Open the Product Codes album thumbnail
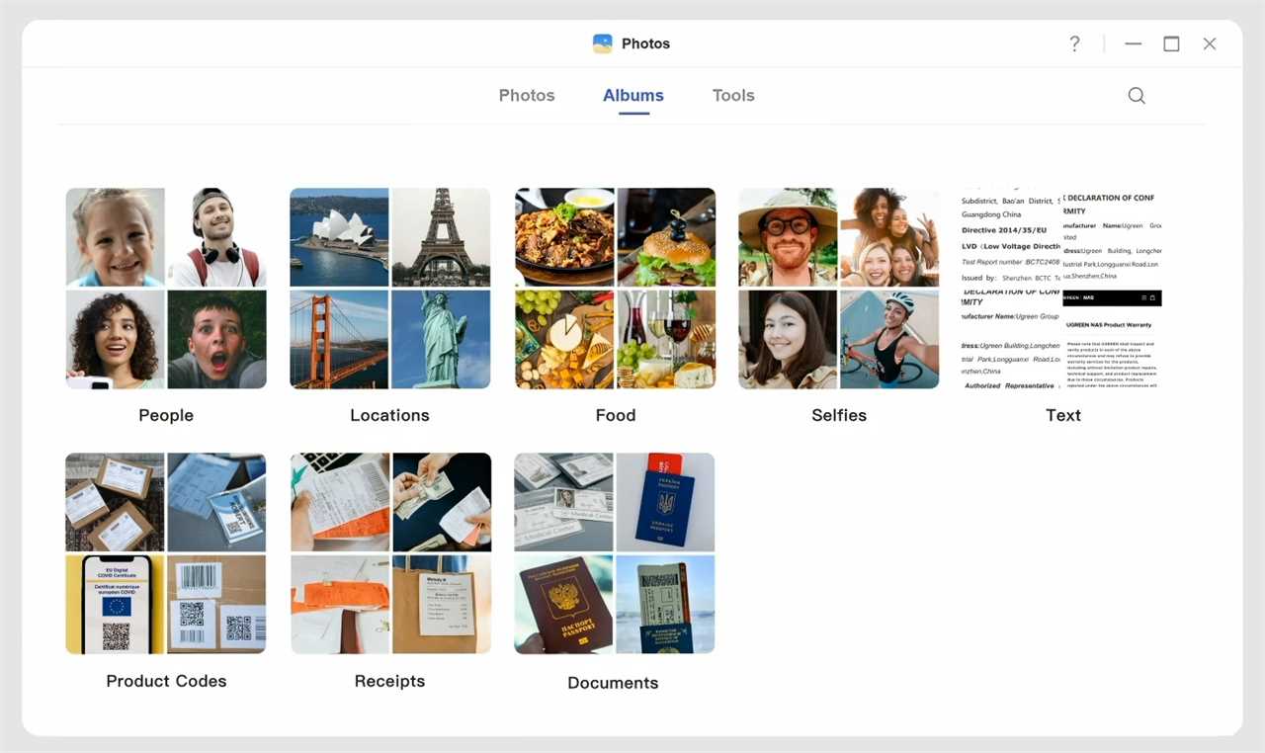1265x753 pixels. coord(166,553)
